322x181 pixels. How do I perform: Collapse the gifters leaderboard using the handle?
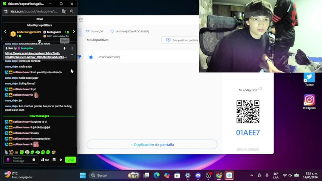(40, 41)
